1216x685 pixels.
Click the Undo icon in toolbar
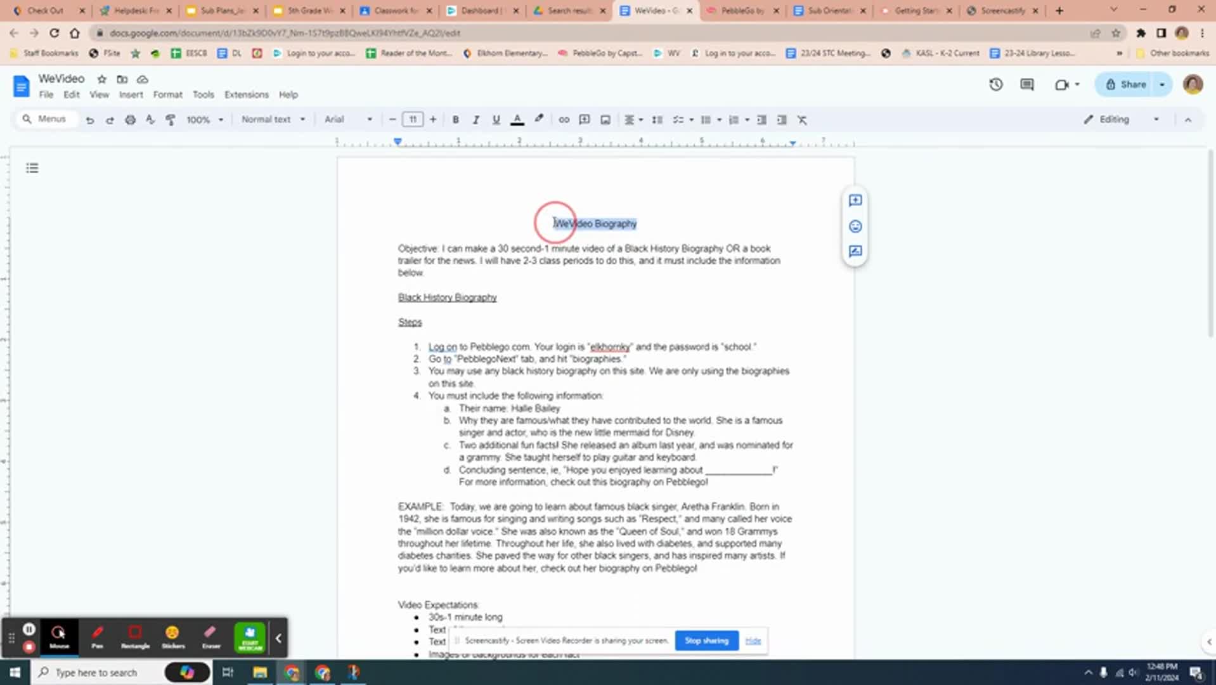pyautogui.click(x=90, y=120)
